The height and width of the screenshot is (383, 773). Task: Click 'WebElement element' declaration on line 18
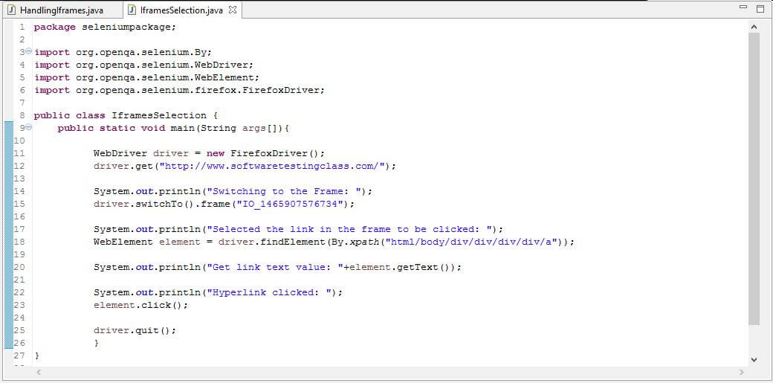coord(146,242)
